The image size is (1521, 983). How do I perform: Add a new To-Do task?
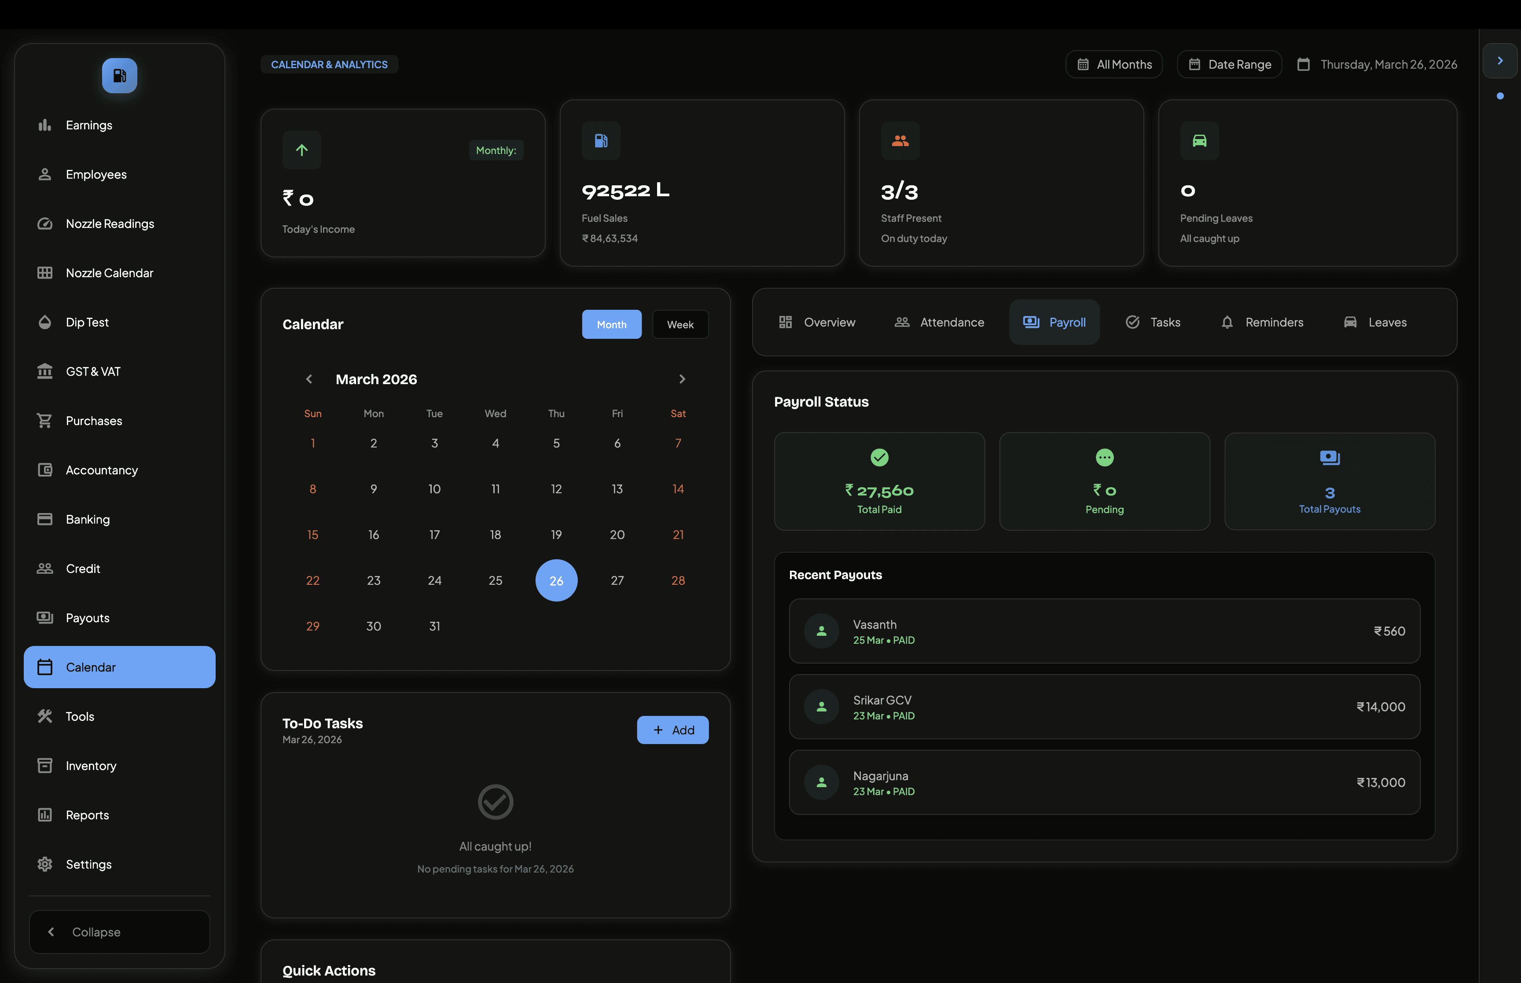(x=672, y=730)
